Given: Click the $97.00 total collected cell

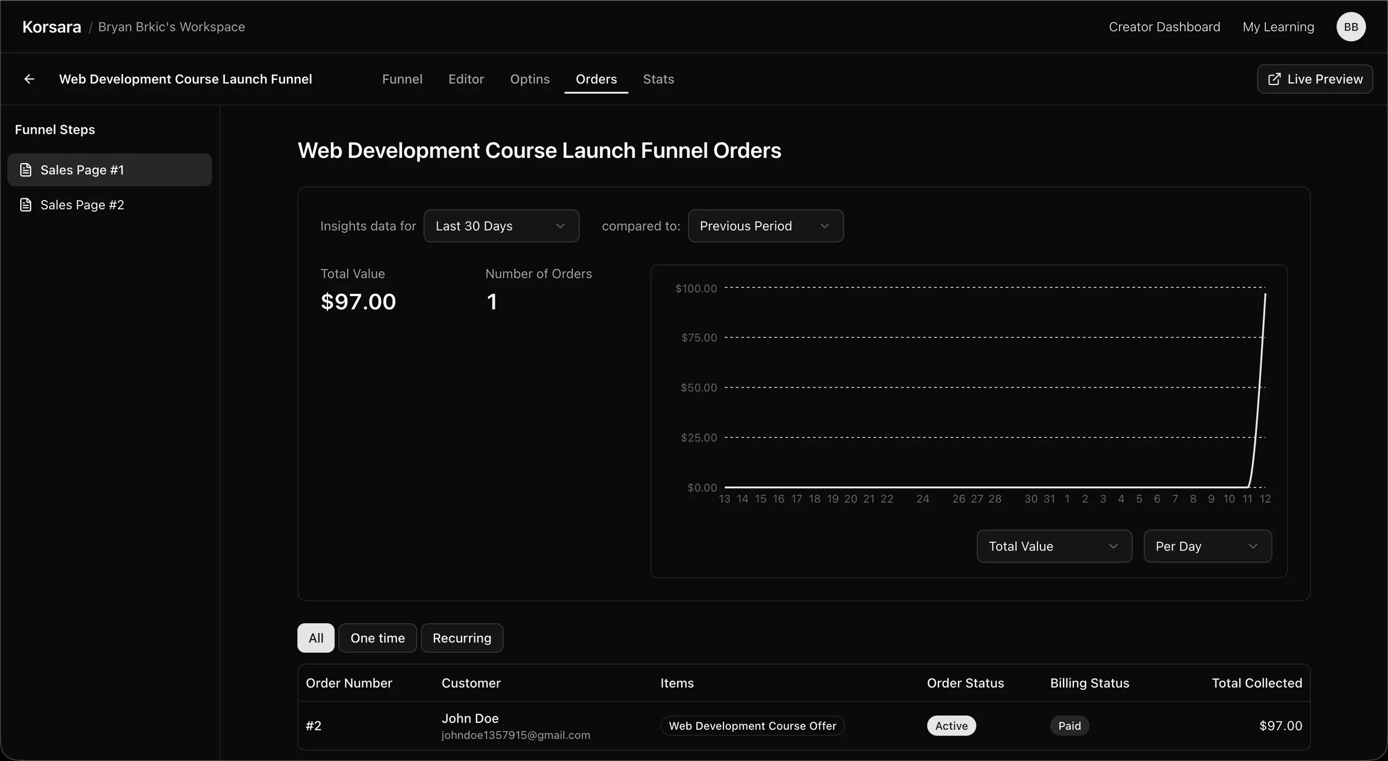Looking at the screenshot, I should point(1280,726).
